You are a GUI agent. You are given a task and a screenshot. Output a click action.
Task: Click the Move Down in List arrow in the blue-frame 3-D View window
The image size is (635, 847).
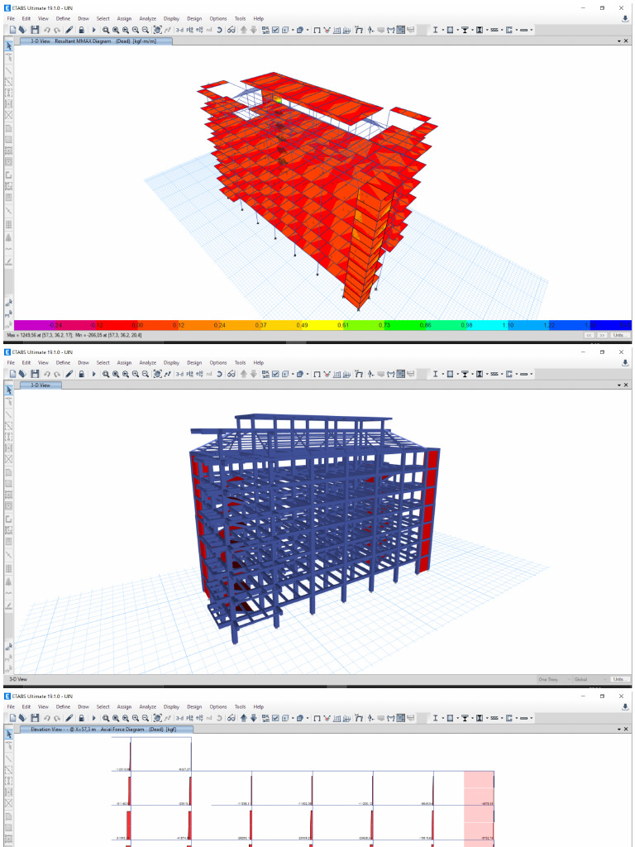(x=253, y=374)
